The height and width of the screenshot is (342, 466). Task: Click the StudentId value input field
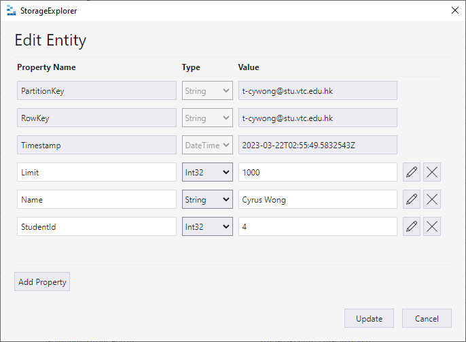(x=317, y=226)
